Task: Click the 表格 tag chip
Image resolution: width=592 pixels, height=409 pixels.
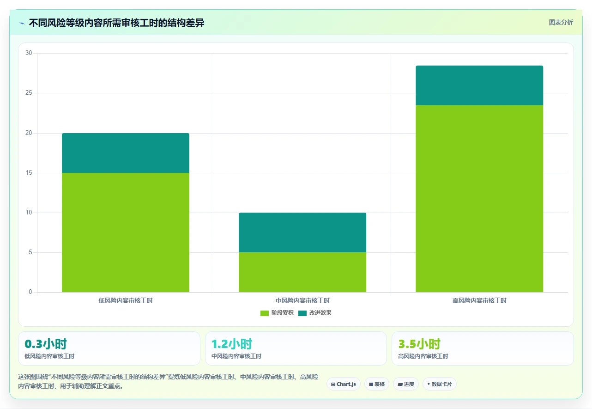Action: pyautogui.click(x=377, y=384)
